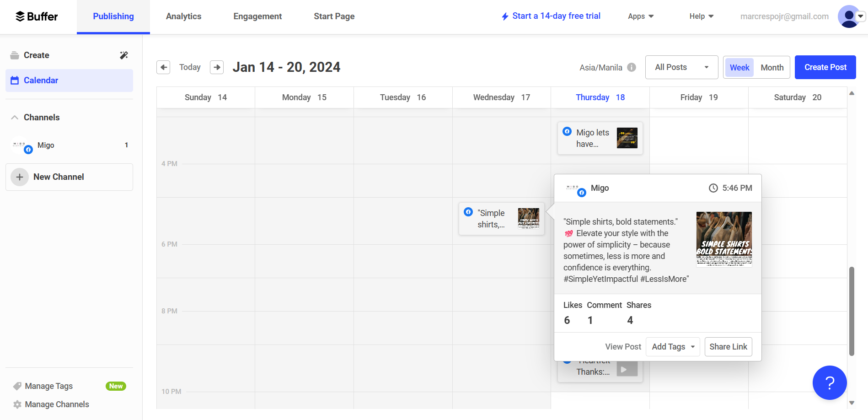Open the Apps dropdown menu
Screen dimensions: 868x420
(x=641, y=16)
